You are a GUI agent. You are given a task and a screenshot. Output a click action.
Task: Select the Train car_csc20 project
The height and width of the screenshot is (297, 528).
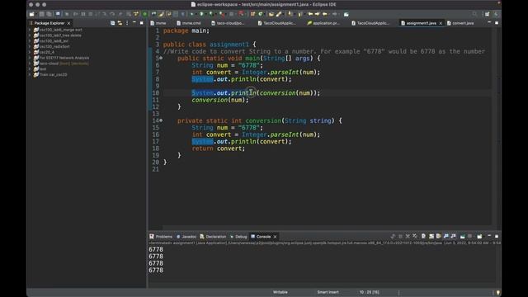(53, 74)
